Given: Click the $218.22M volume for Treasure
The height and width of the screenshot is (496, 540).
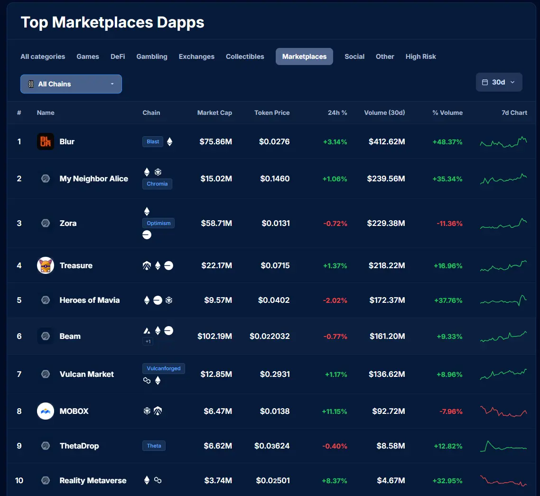Looking at the screenshot, I should coord(387,266).
